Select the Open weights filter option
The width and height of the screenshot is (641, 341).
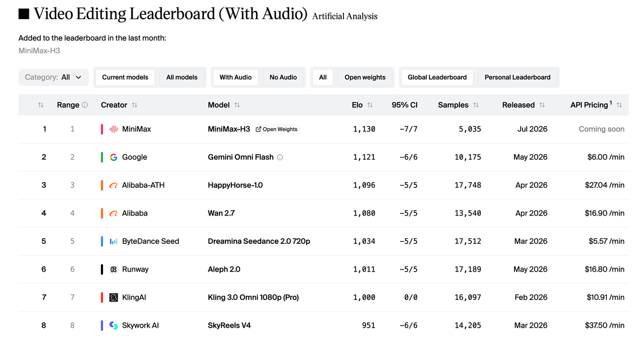(365, 77)
